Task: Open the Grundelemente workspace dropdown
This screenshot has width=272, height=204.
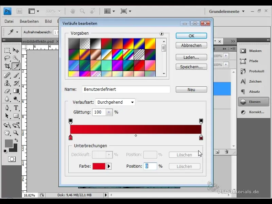Action: pos(226,12)
